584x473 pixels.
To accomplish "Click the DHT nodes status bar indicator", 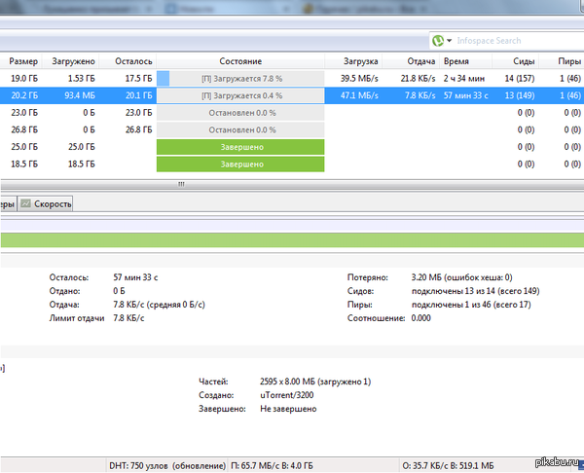I will [x=156, y=464].
